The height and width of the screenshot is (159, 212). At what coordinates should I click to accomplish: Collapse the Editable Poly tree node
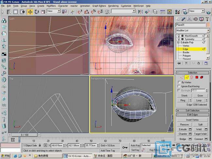point(178,42)
